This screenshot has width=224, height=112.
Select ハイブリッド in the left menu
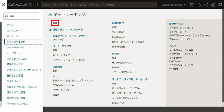(14, 81)
